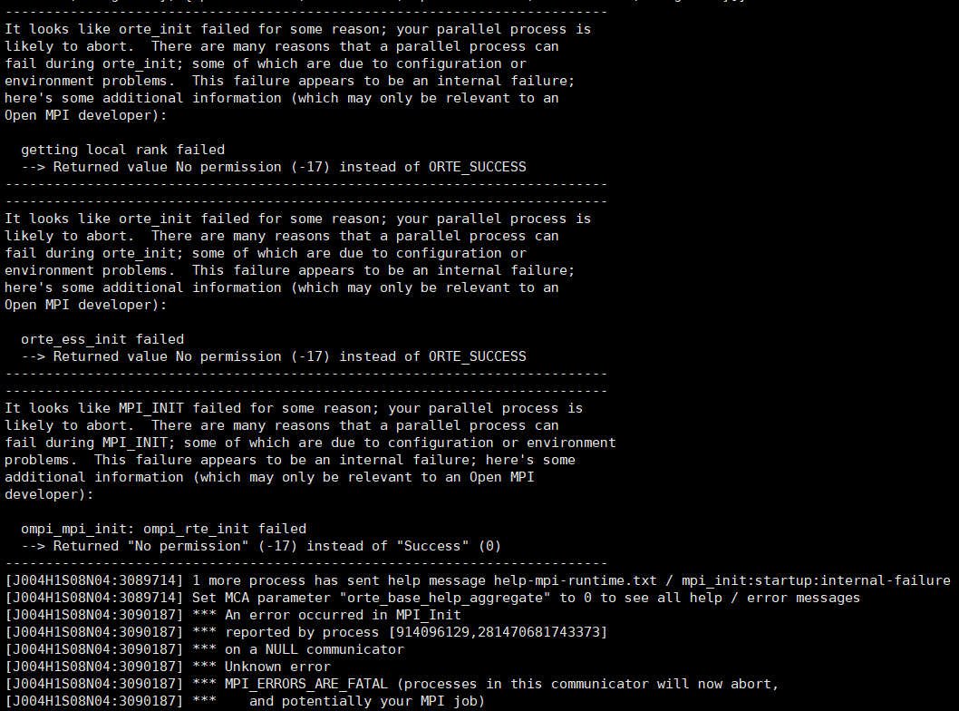Click the dashed separator above 'MPI_INIT failed'
Viewport: 959px width, 711px height.
pyautogui.click(x=306, y=391)
